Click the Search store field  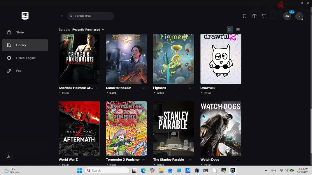pyautogui.click(x=90, y=16)
